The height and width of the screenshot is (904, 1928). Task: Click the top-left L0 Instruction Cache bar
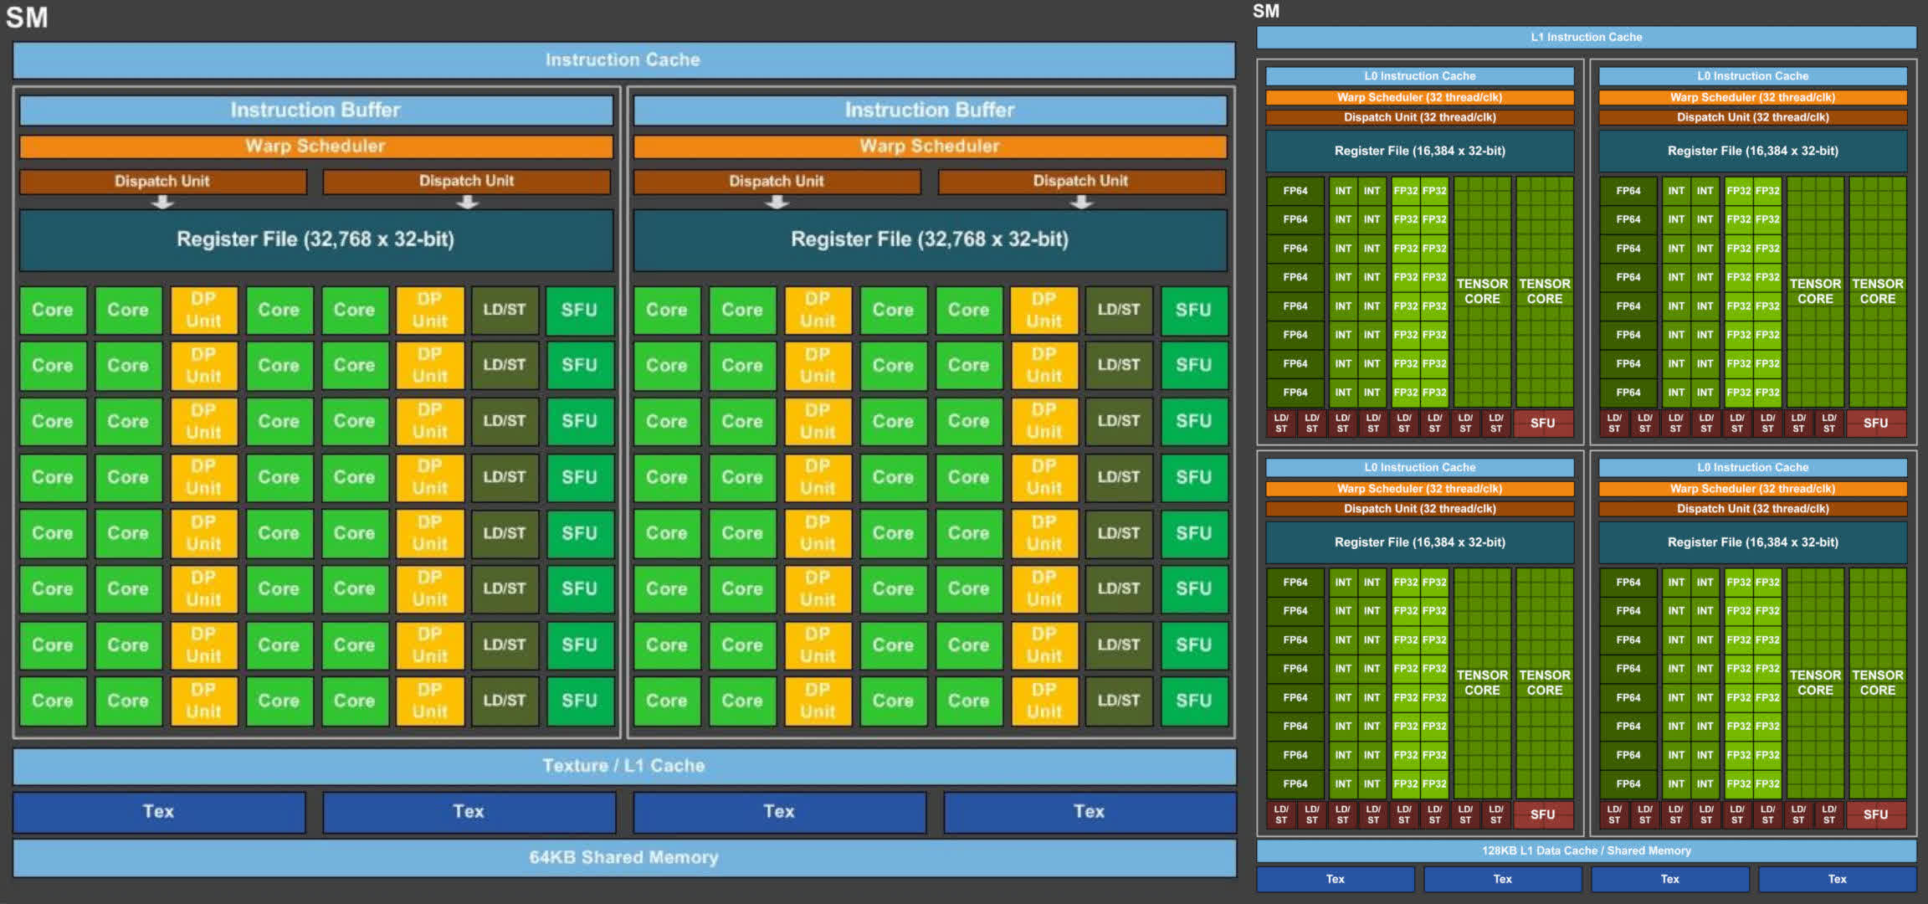1419,76
